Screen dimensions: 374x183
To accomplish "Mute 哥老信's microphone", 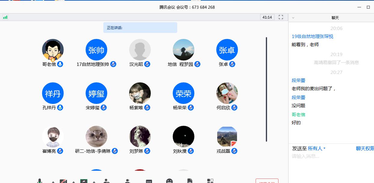I will click(60, 64).
